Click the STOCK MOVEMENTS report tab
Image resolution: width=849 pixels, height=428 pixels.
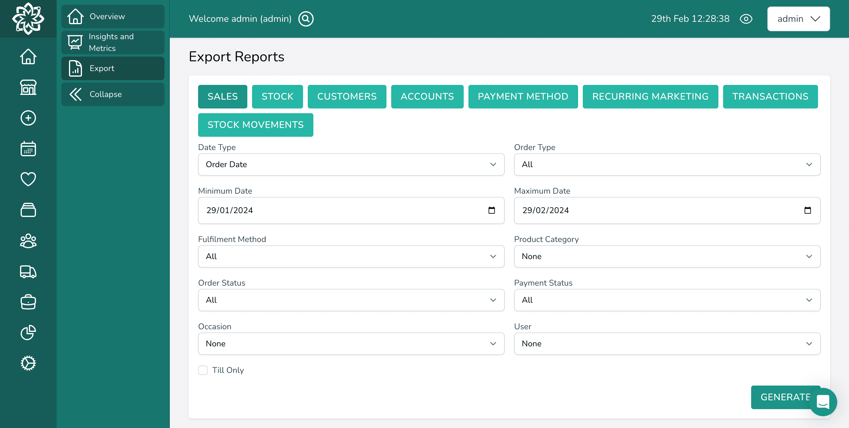tap(256, 124)
